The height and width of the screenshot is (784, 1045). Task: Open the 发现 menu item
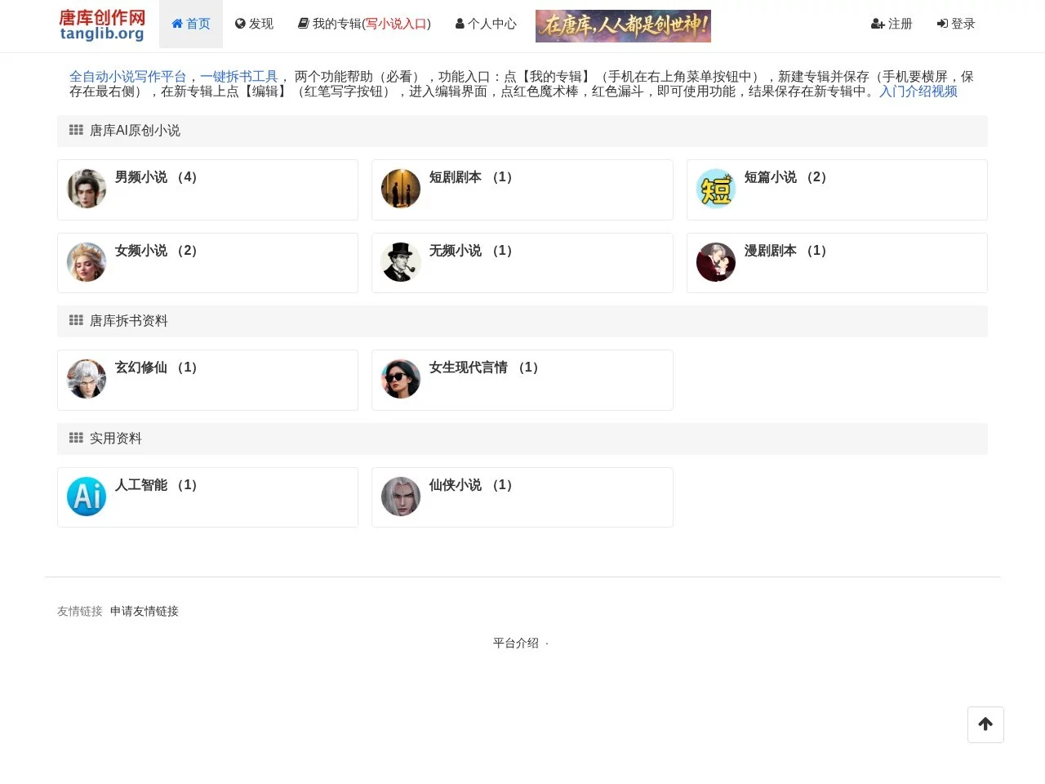click(x=254, y=24)
